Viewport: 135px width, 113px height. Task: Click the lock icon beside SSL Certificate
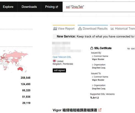point(92,48)
